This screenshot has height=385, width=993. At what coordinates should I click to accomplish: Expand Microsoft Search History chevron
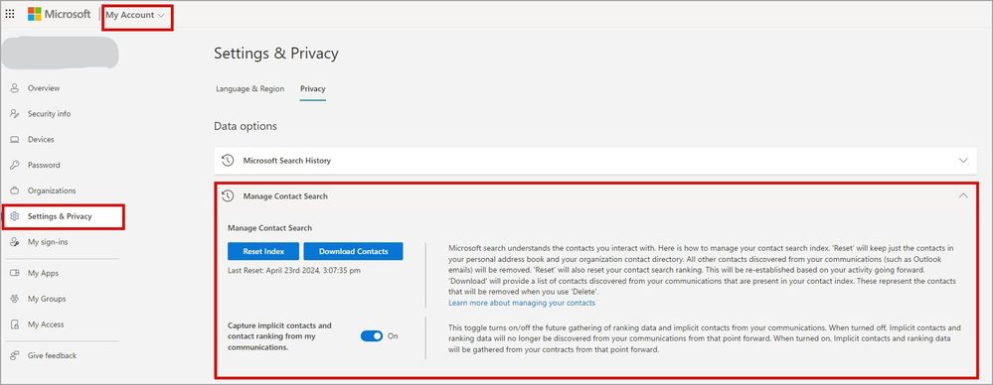click(963, 161)
